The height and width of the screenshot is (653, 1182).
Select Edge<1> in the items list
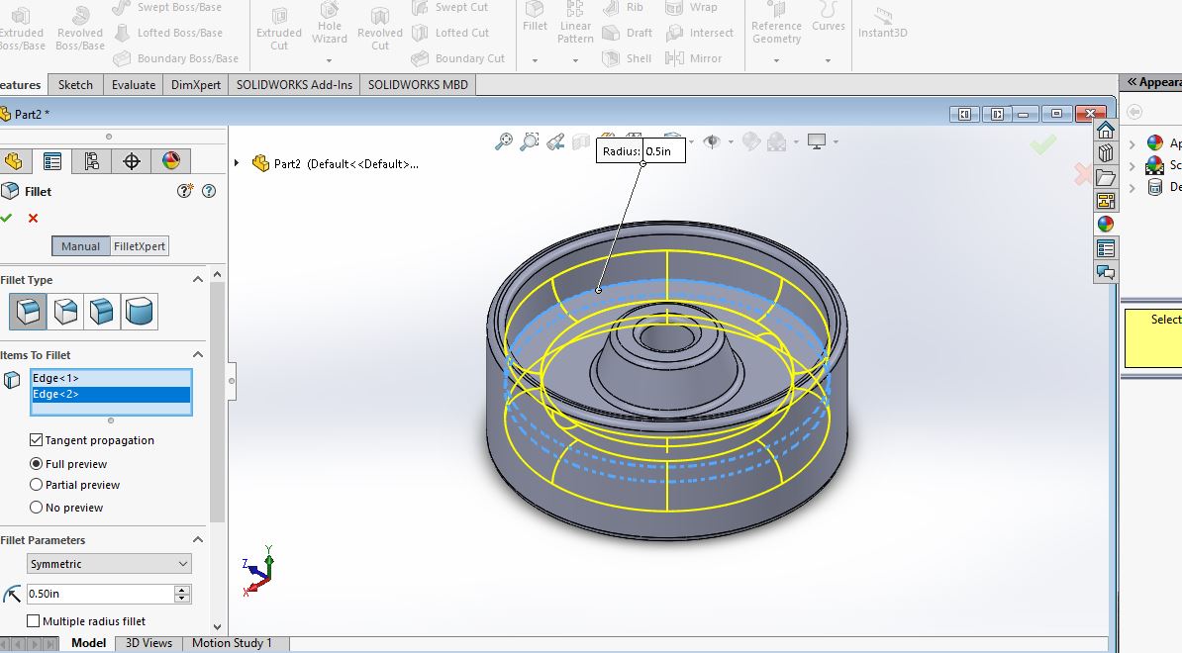pyautogui.click(x=110, y=378)
